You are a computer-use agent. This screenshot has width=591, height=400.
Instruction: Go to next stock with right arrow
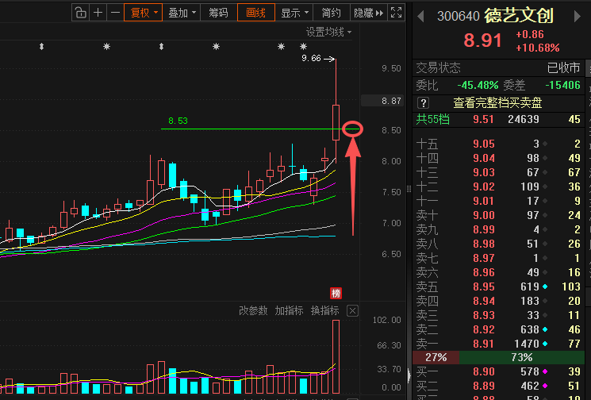coord(577,16)
